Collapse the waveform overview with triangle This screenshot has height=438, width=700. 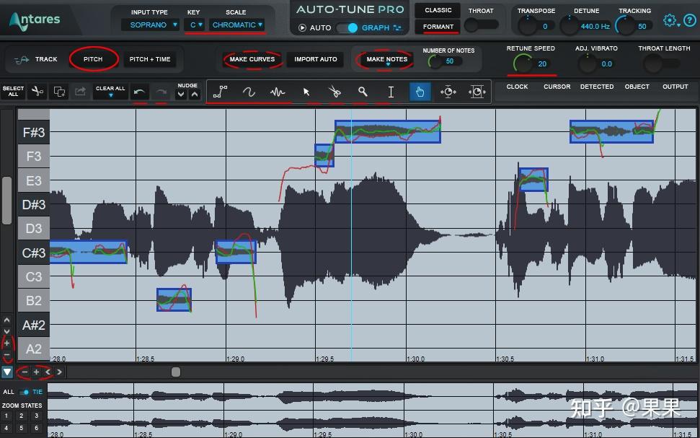click(x=7, y=372)
